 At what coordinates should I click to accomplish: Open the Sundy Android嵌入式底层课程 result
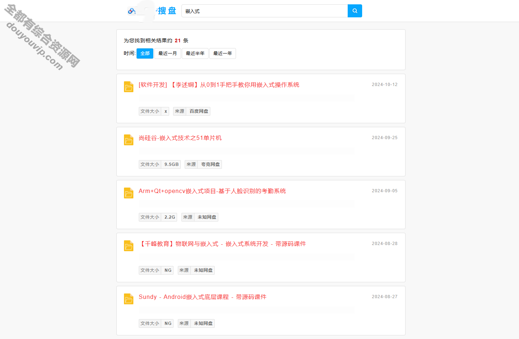[202, 297]
